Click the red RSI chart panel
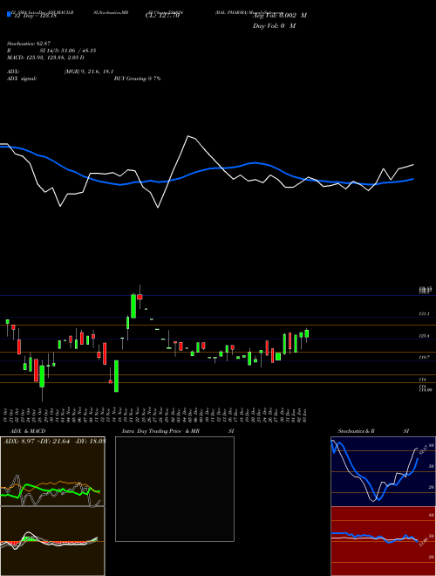The height and width of the screenshot is (576, 436). (383, 541)
